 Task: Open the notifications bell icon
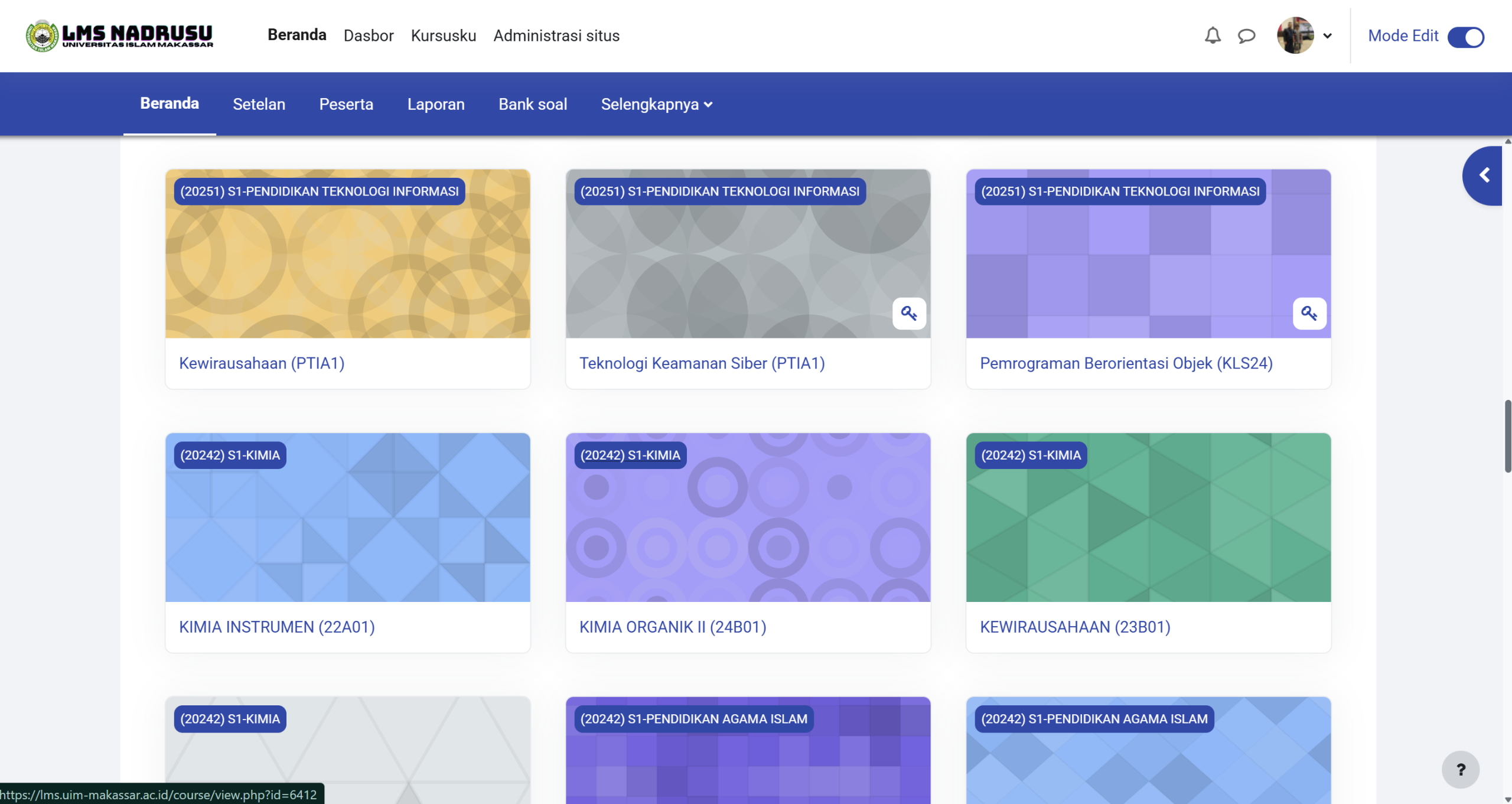coord(1212,35)
